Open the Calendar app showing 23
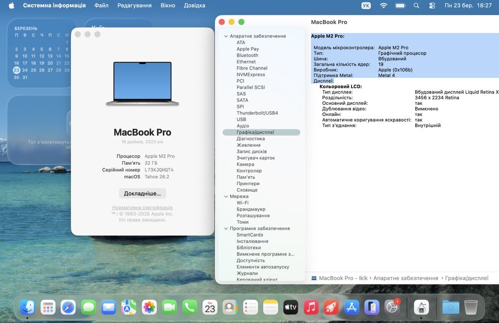Viewport: 499px width, 323px height. coord(210,308)
